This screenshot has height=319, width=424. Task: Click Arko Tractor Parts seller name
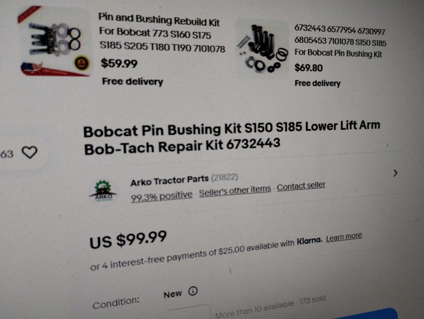click(169, 181)
